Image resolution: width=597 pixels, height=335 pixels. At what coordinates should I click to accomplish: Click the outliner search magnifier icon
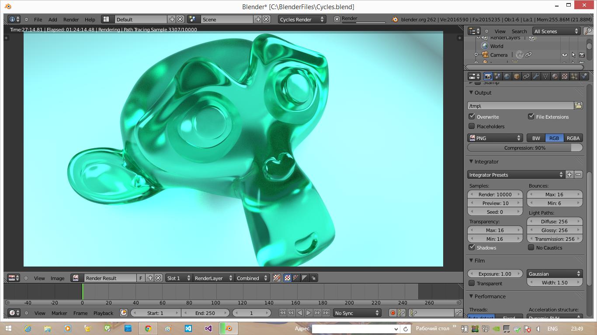588,31
